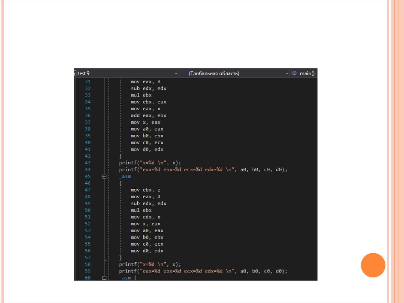Click 'mul ebx' on line 50
This screenshot has width=404, height=303.
141,210
